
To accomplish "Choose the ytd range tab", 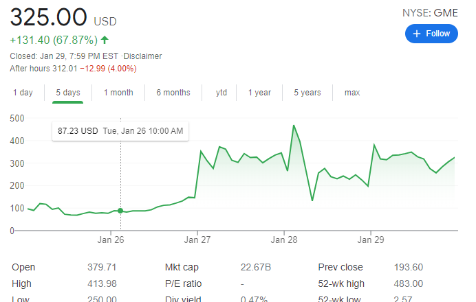I will pyautogui.click(x=221, y=93).
